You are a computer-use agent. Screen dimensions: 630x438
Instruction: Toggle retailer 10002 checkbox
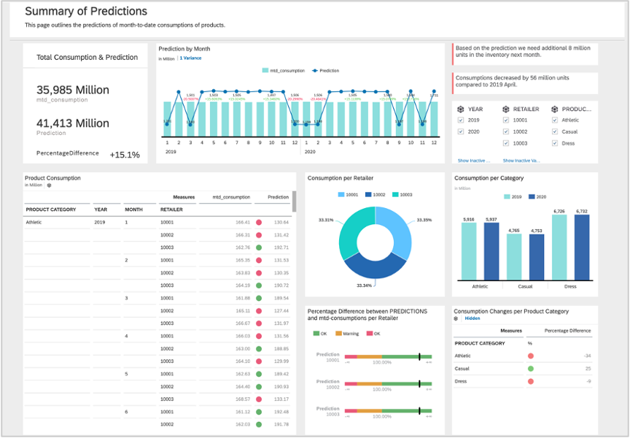[x=506, y=131]
